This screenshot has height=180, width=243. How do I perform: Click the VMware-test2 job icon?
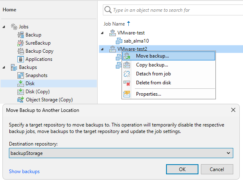(113, 49)
